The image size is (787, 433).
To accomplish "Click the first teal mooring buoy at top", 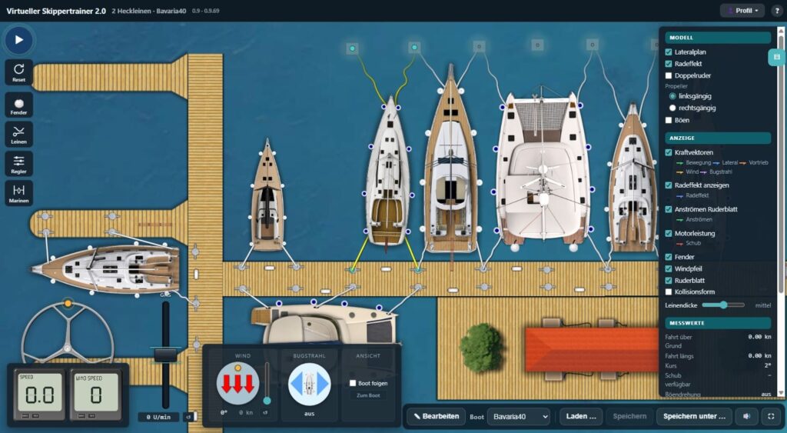I will pyautogui.click(x=352, y=48).
